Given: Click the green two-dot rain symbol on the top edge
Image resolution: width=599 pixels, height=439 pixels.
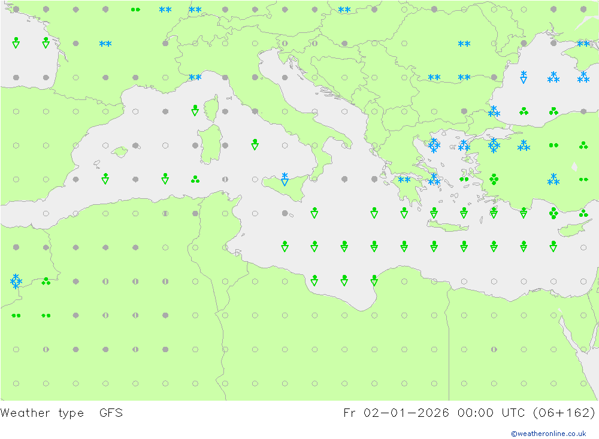Looking at the screenshot, I should pos(135,10).
